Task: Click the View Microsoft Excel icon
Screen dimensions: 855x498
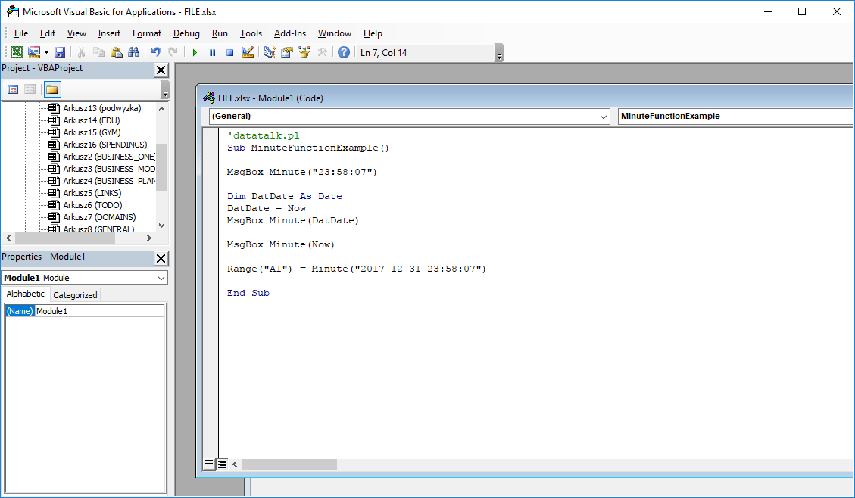Action: pos(16,51)
